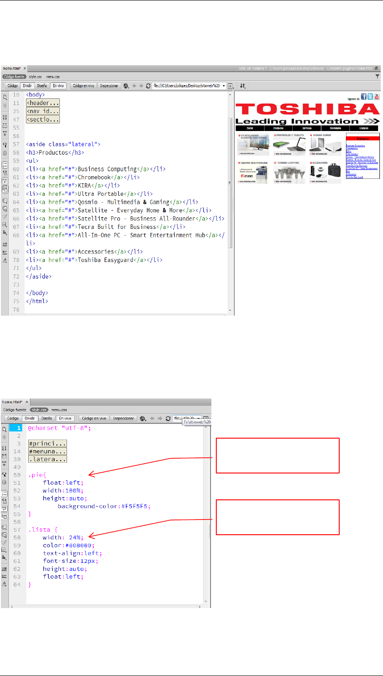Click Diseño view button in home.html window
Viewport: 383px width, 676px height.
click(42, 85)
